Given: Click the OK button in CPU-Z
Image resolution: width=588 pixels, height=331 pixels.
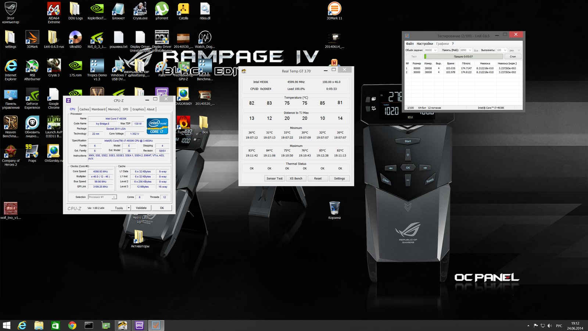Looking at the screenshot, I should tap(162, 208).
